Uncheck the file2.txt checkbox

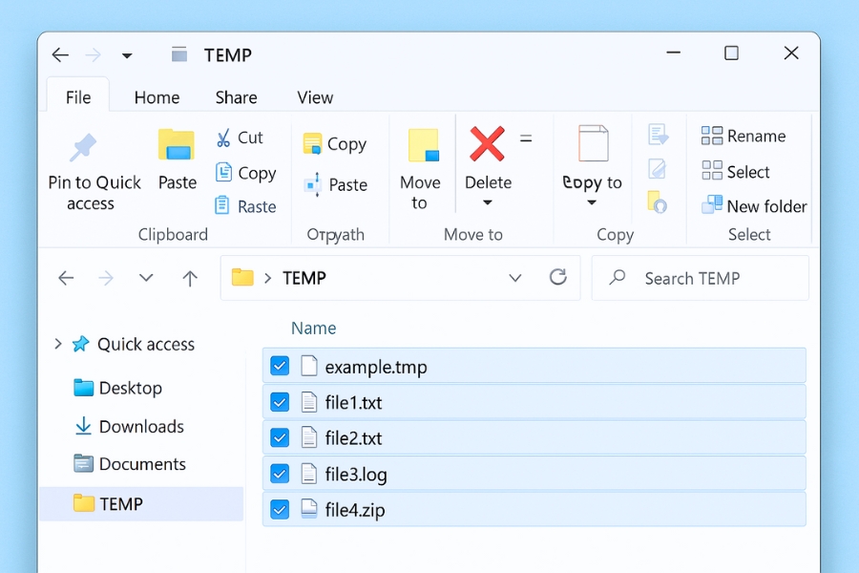280,438
